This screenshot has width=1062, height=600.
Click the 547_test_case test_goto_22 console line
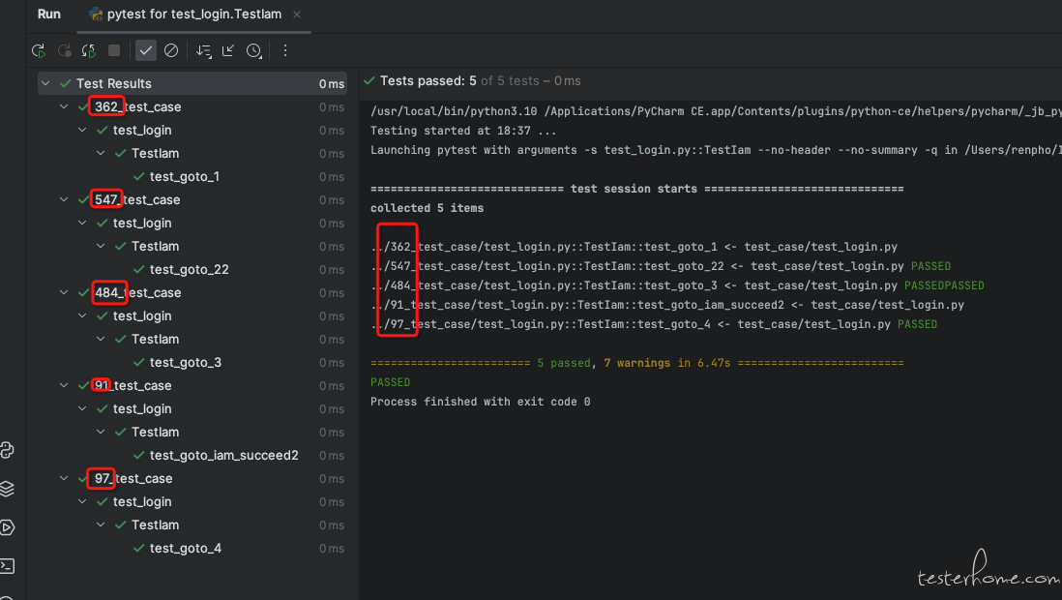click(x=661, y=266)
